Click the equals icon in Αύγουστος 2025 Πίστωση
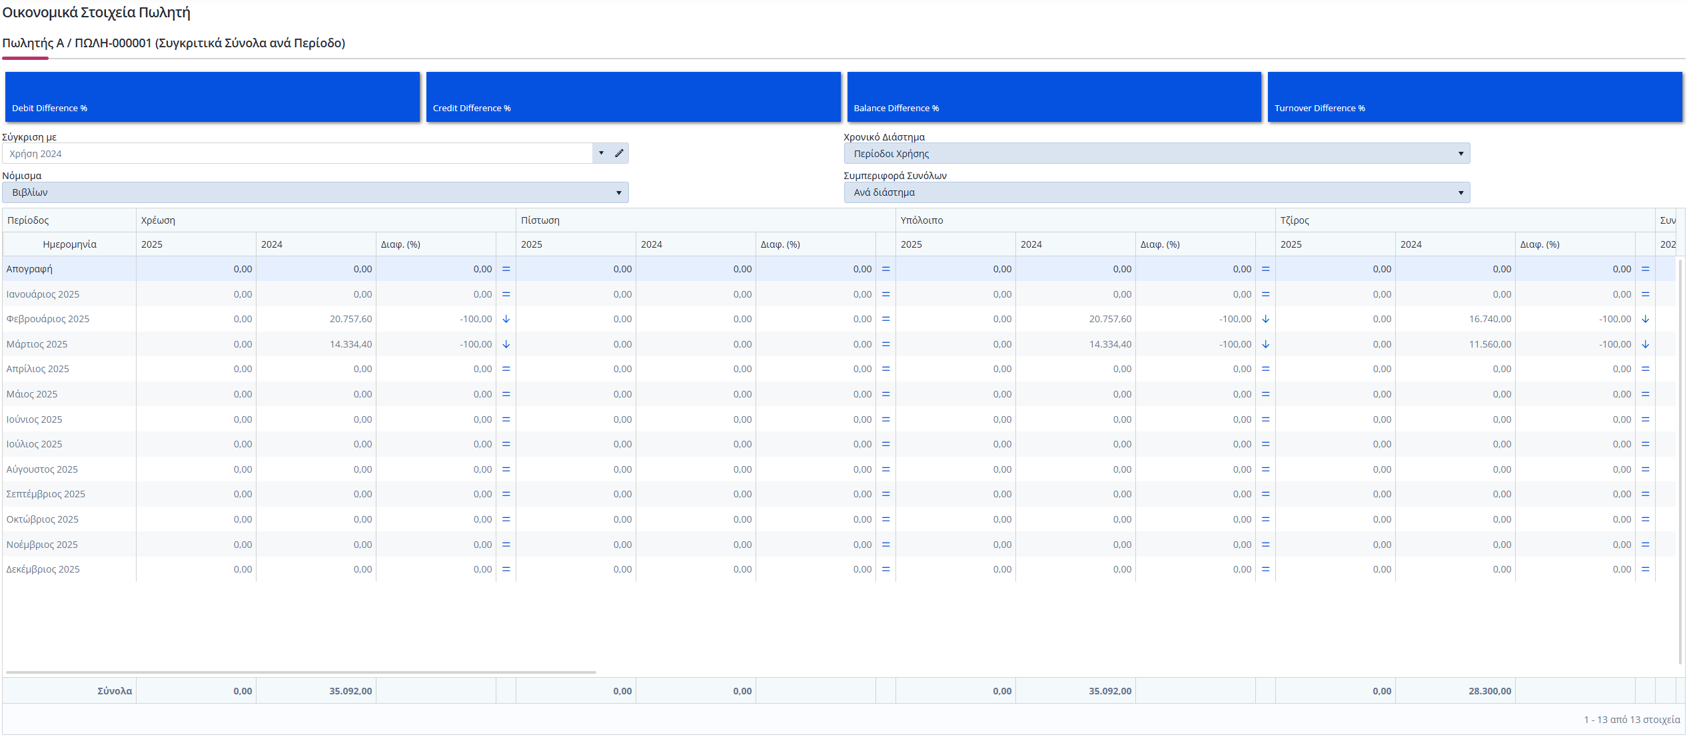1687x737 pixels. pyautogui.click(x=886, y=469)
